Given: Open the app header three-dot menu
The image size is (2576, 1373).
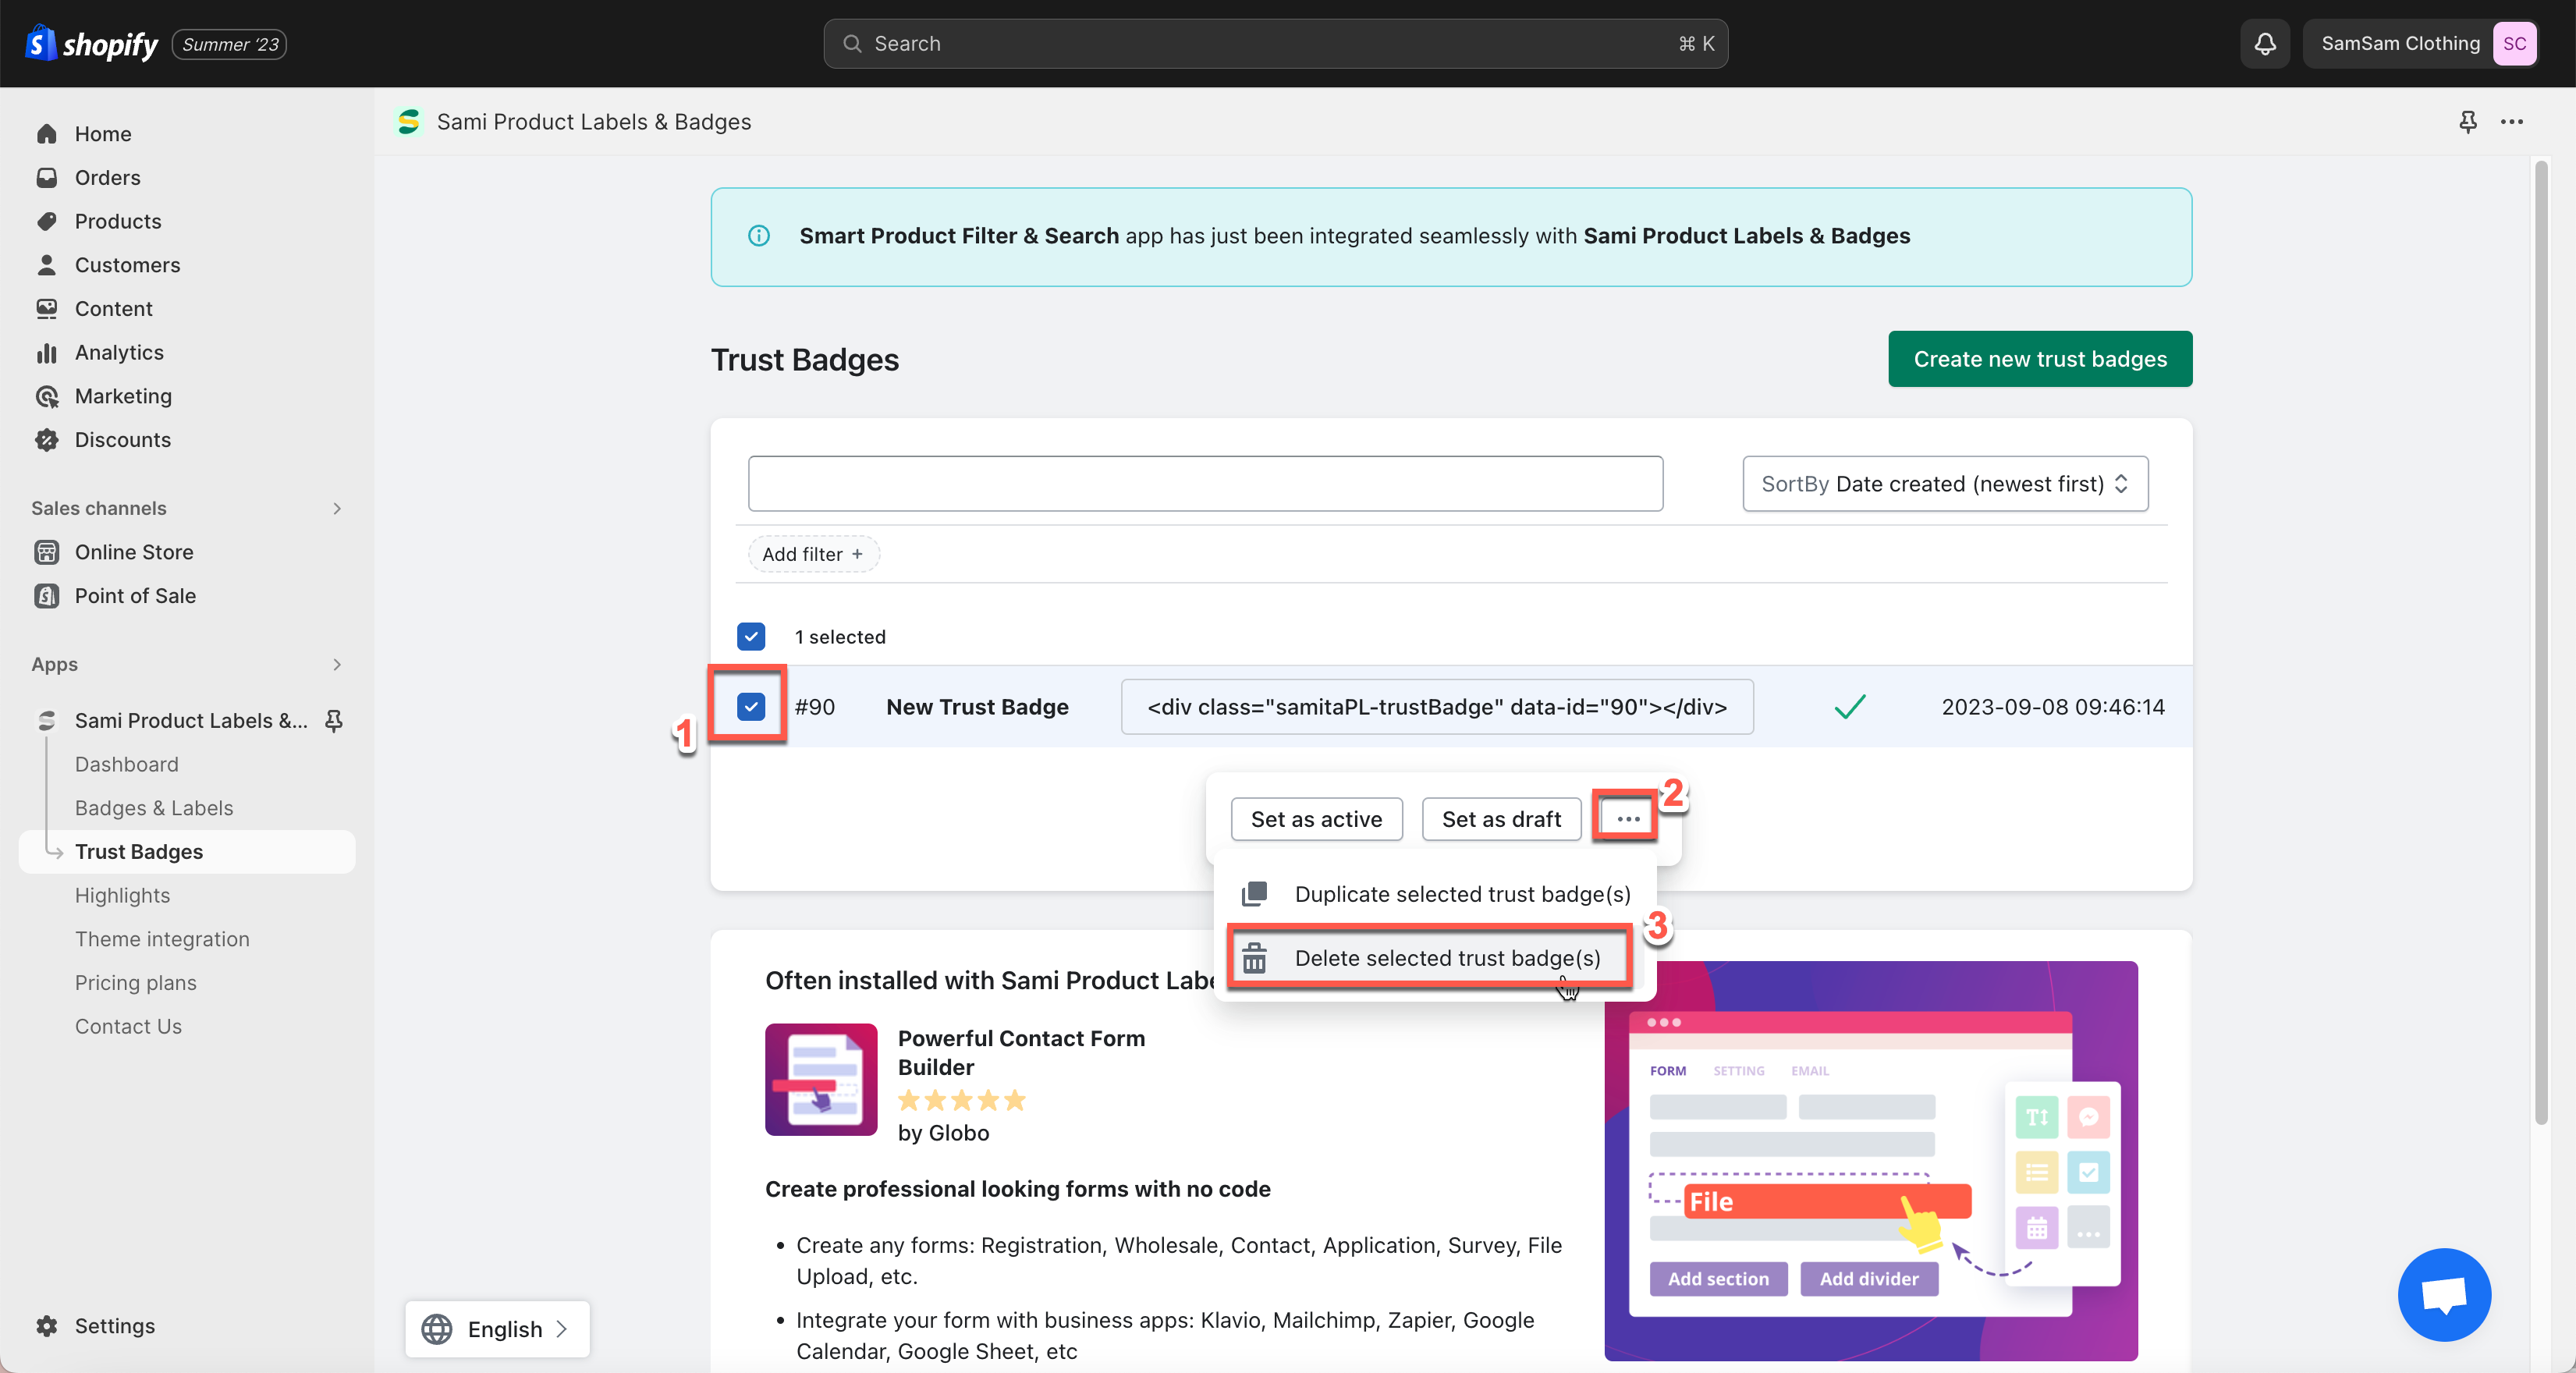Looking at the screenshot, I should tap(2512, 122).
